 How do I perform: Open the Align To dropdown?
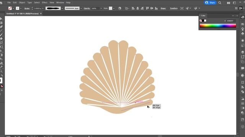[x=127, y=8]
